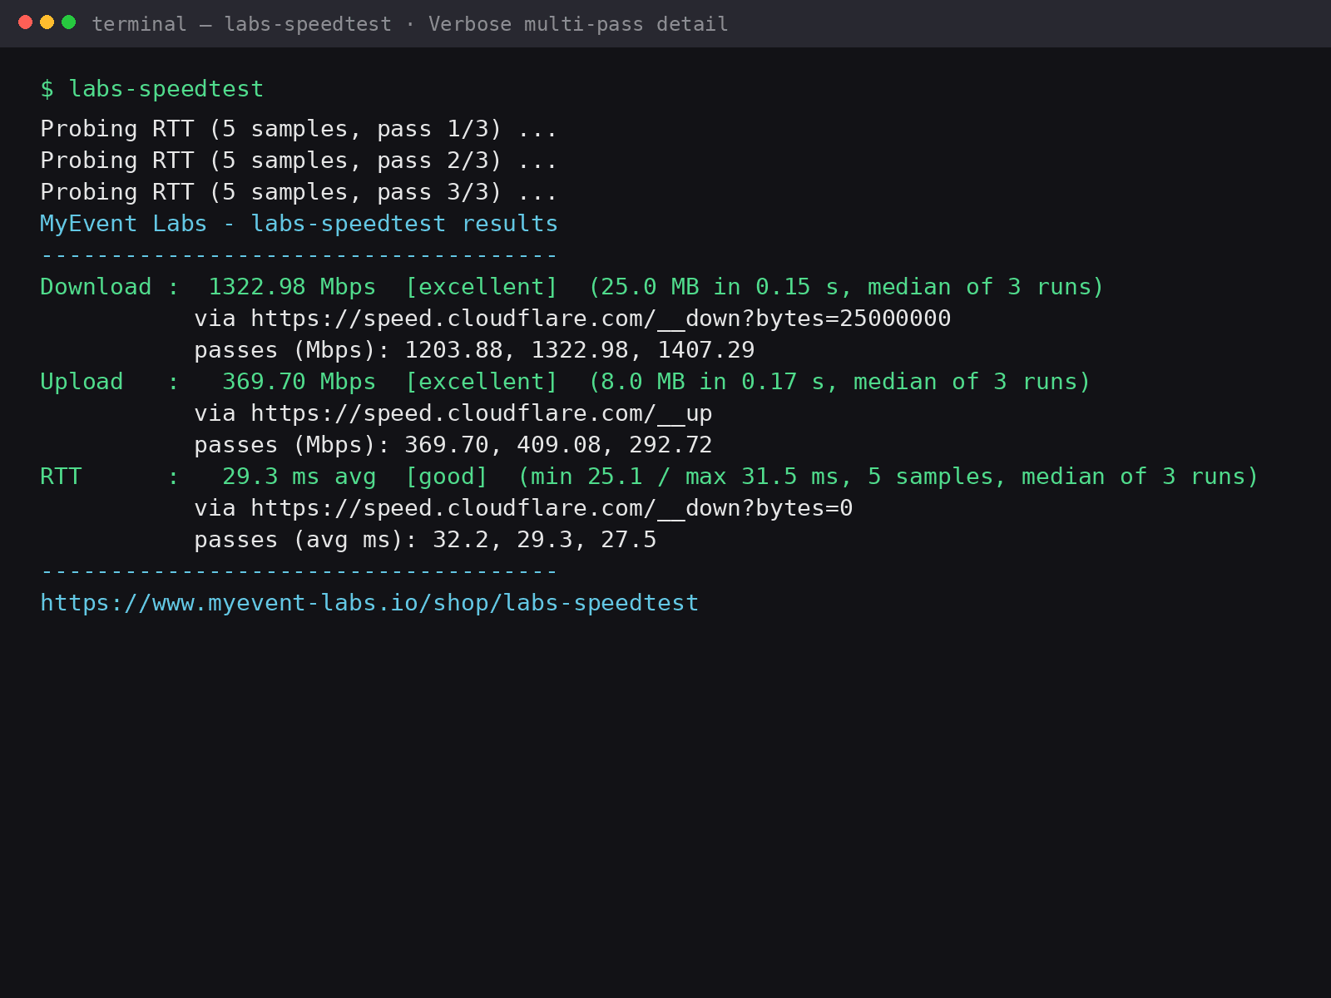Viewport: 1331px width, 998px height.
Task: Click the Download '1322.98 Mbps' value
Action: [x=292, y=287]
